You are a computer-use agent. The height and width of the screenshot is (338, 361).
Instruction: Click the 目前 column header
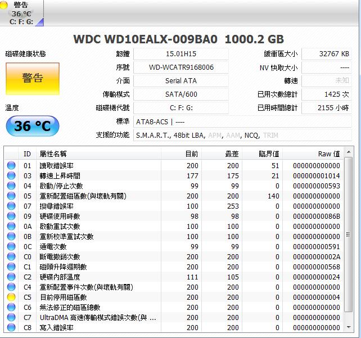pos(181,154)
